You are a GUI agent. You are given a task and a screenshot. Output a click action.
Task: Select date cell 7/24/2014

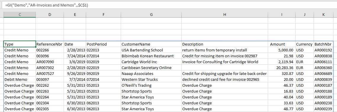pyautogui.click(x=75, y=56)
